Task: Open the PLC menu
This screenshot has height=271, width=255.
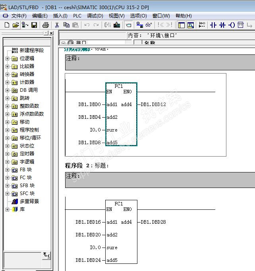Action: (x=77, y=16)
